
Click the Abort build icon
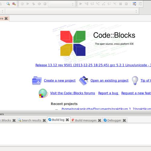coord(45,4)
